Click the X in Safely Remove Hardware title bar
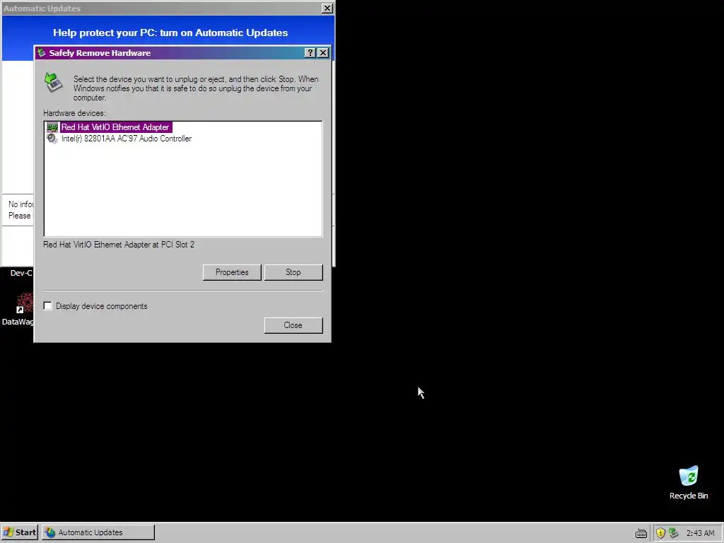The width and height of the screenshot is (724, 543). [323, 52]
